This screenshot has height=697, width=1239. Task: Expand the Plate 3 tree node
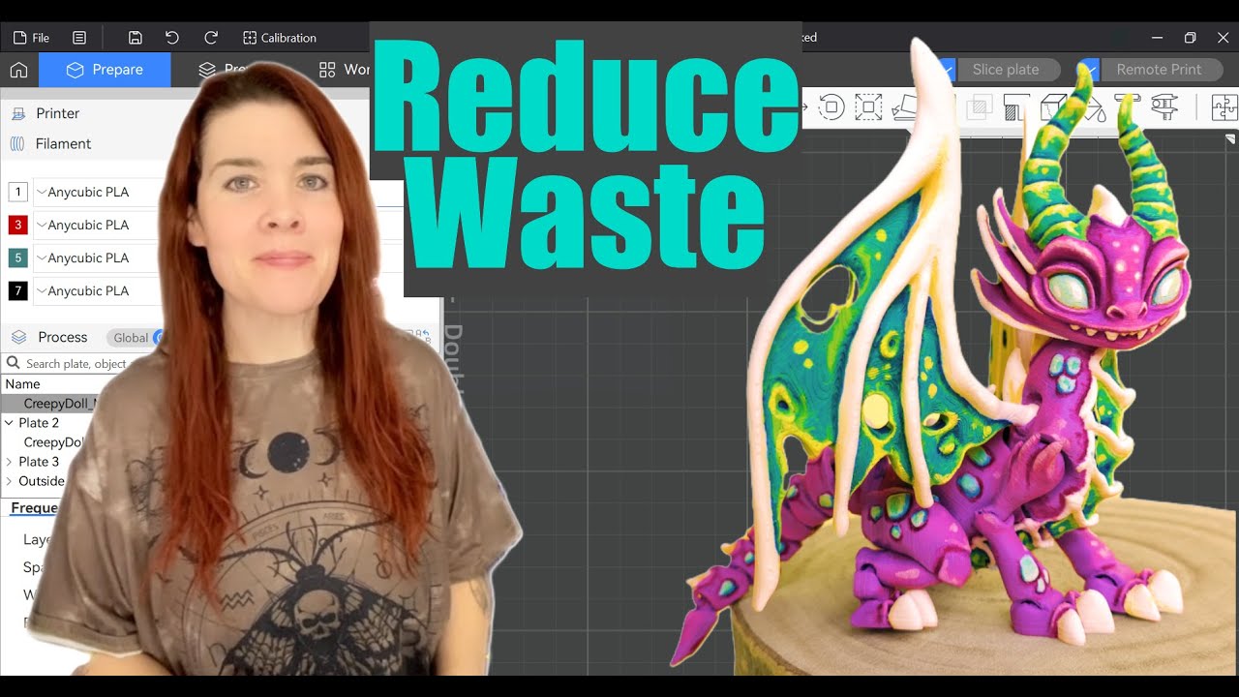point(9,462)
